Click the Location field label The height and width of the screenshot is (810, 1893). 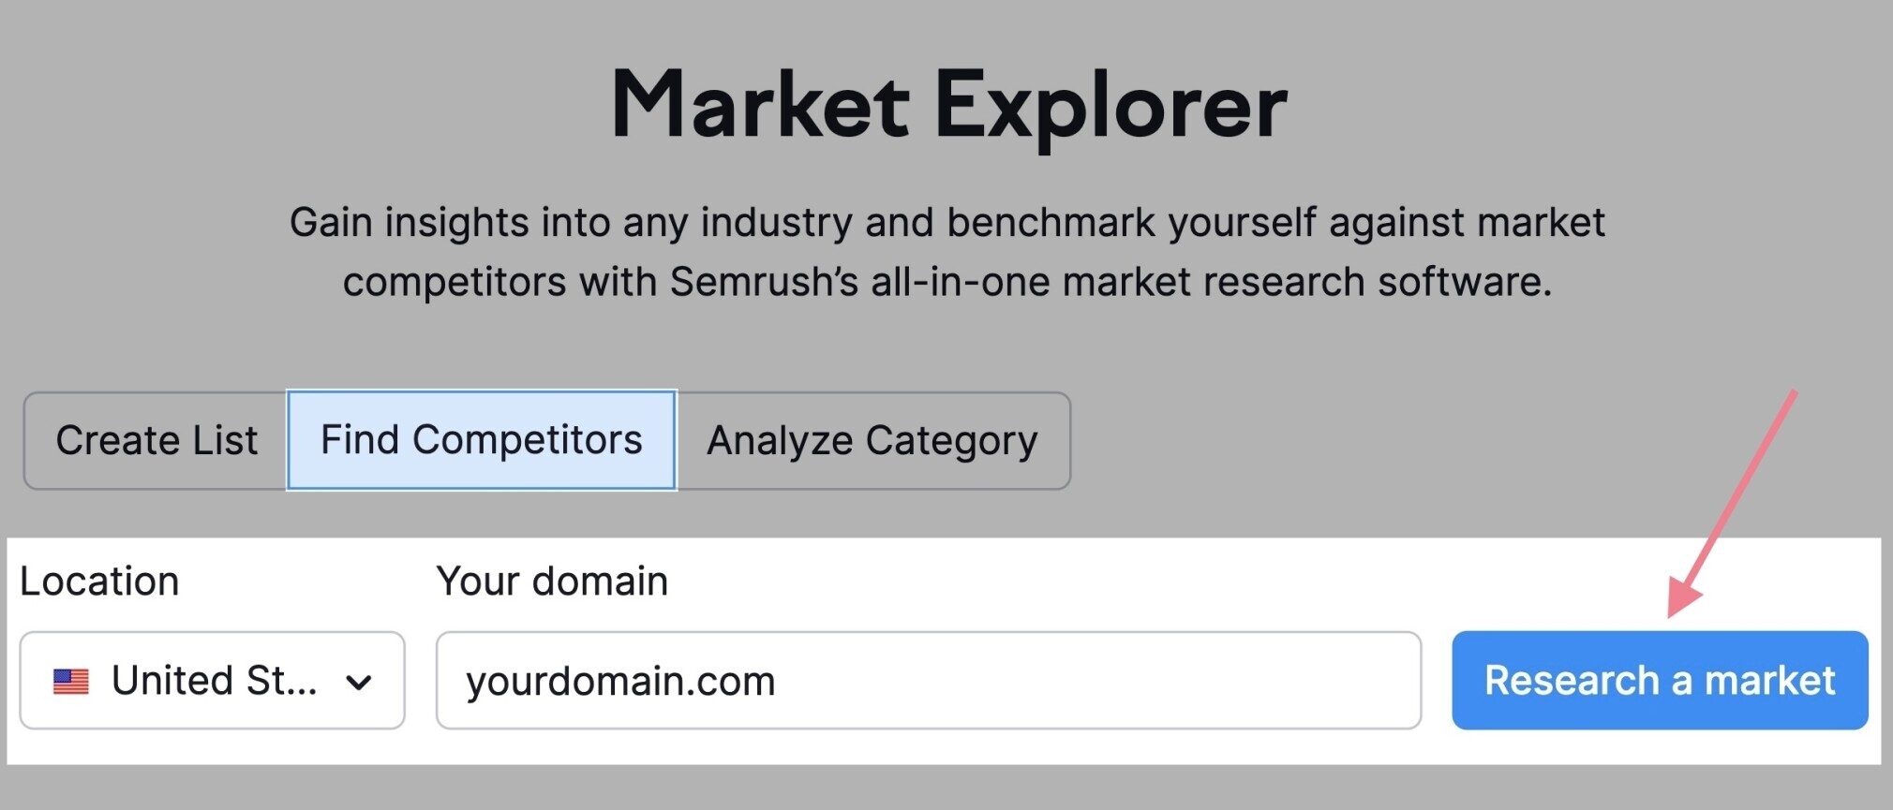pyautogui.click(x=99, y=582)
